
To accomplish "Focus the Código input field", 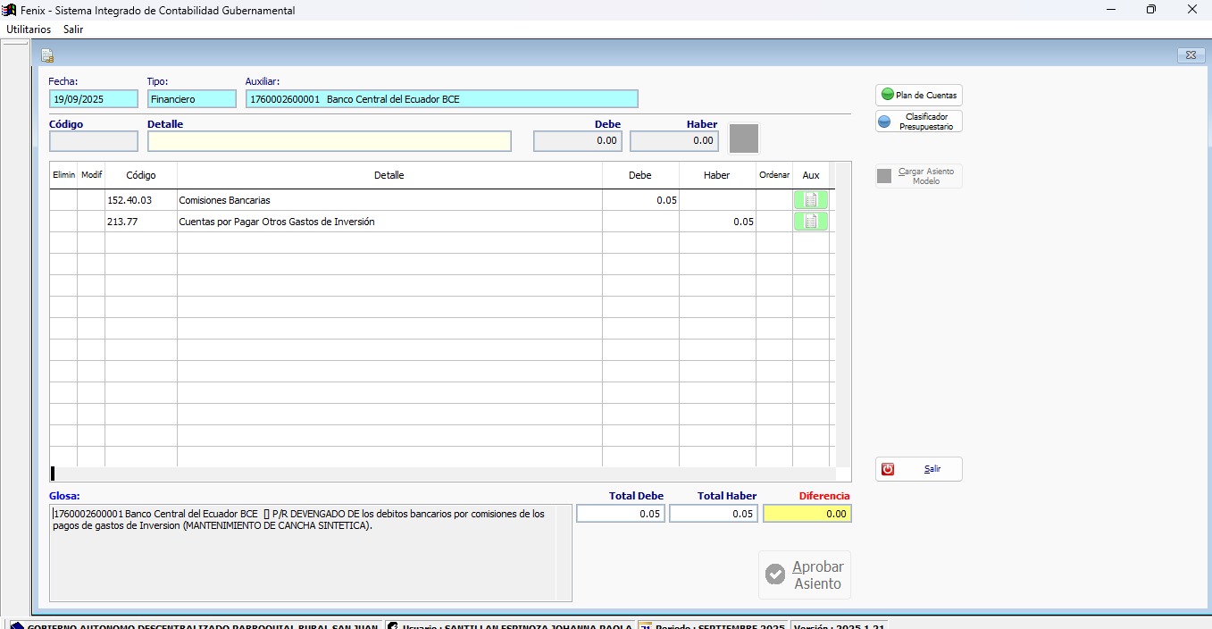I will click(94, 141).
